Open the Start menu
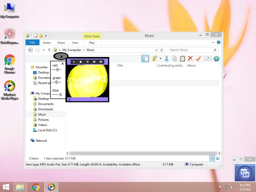This screenshot has width=256, height=192. coord(6,187)
